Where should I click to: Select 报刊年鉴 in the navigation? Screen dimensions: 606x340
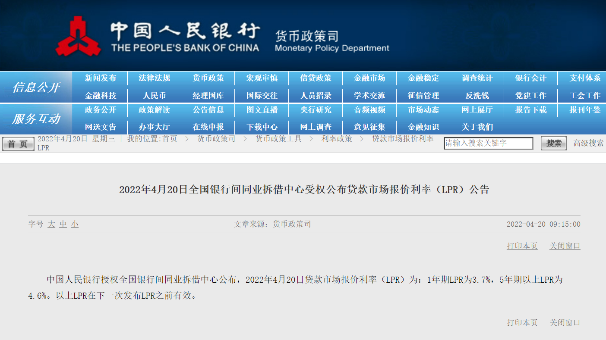point(585,110)
